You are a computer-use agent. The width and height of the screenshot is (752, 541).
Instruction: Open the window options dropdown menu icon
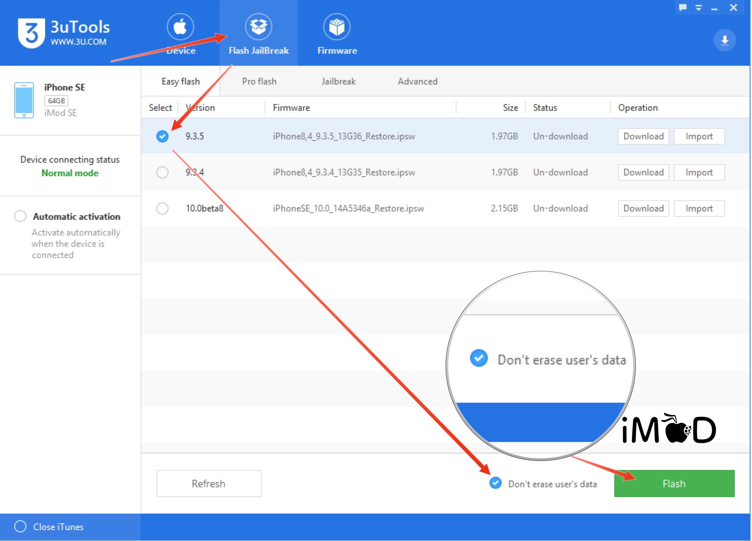(699, 8)
